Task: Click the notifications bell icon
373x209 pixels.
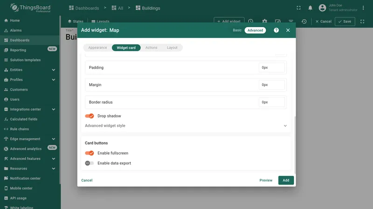Action: 310,8
